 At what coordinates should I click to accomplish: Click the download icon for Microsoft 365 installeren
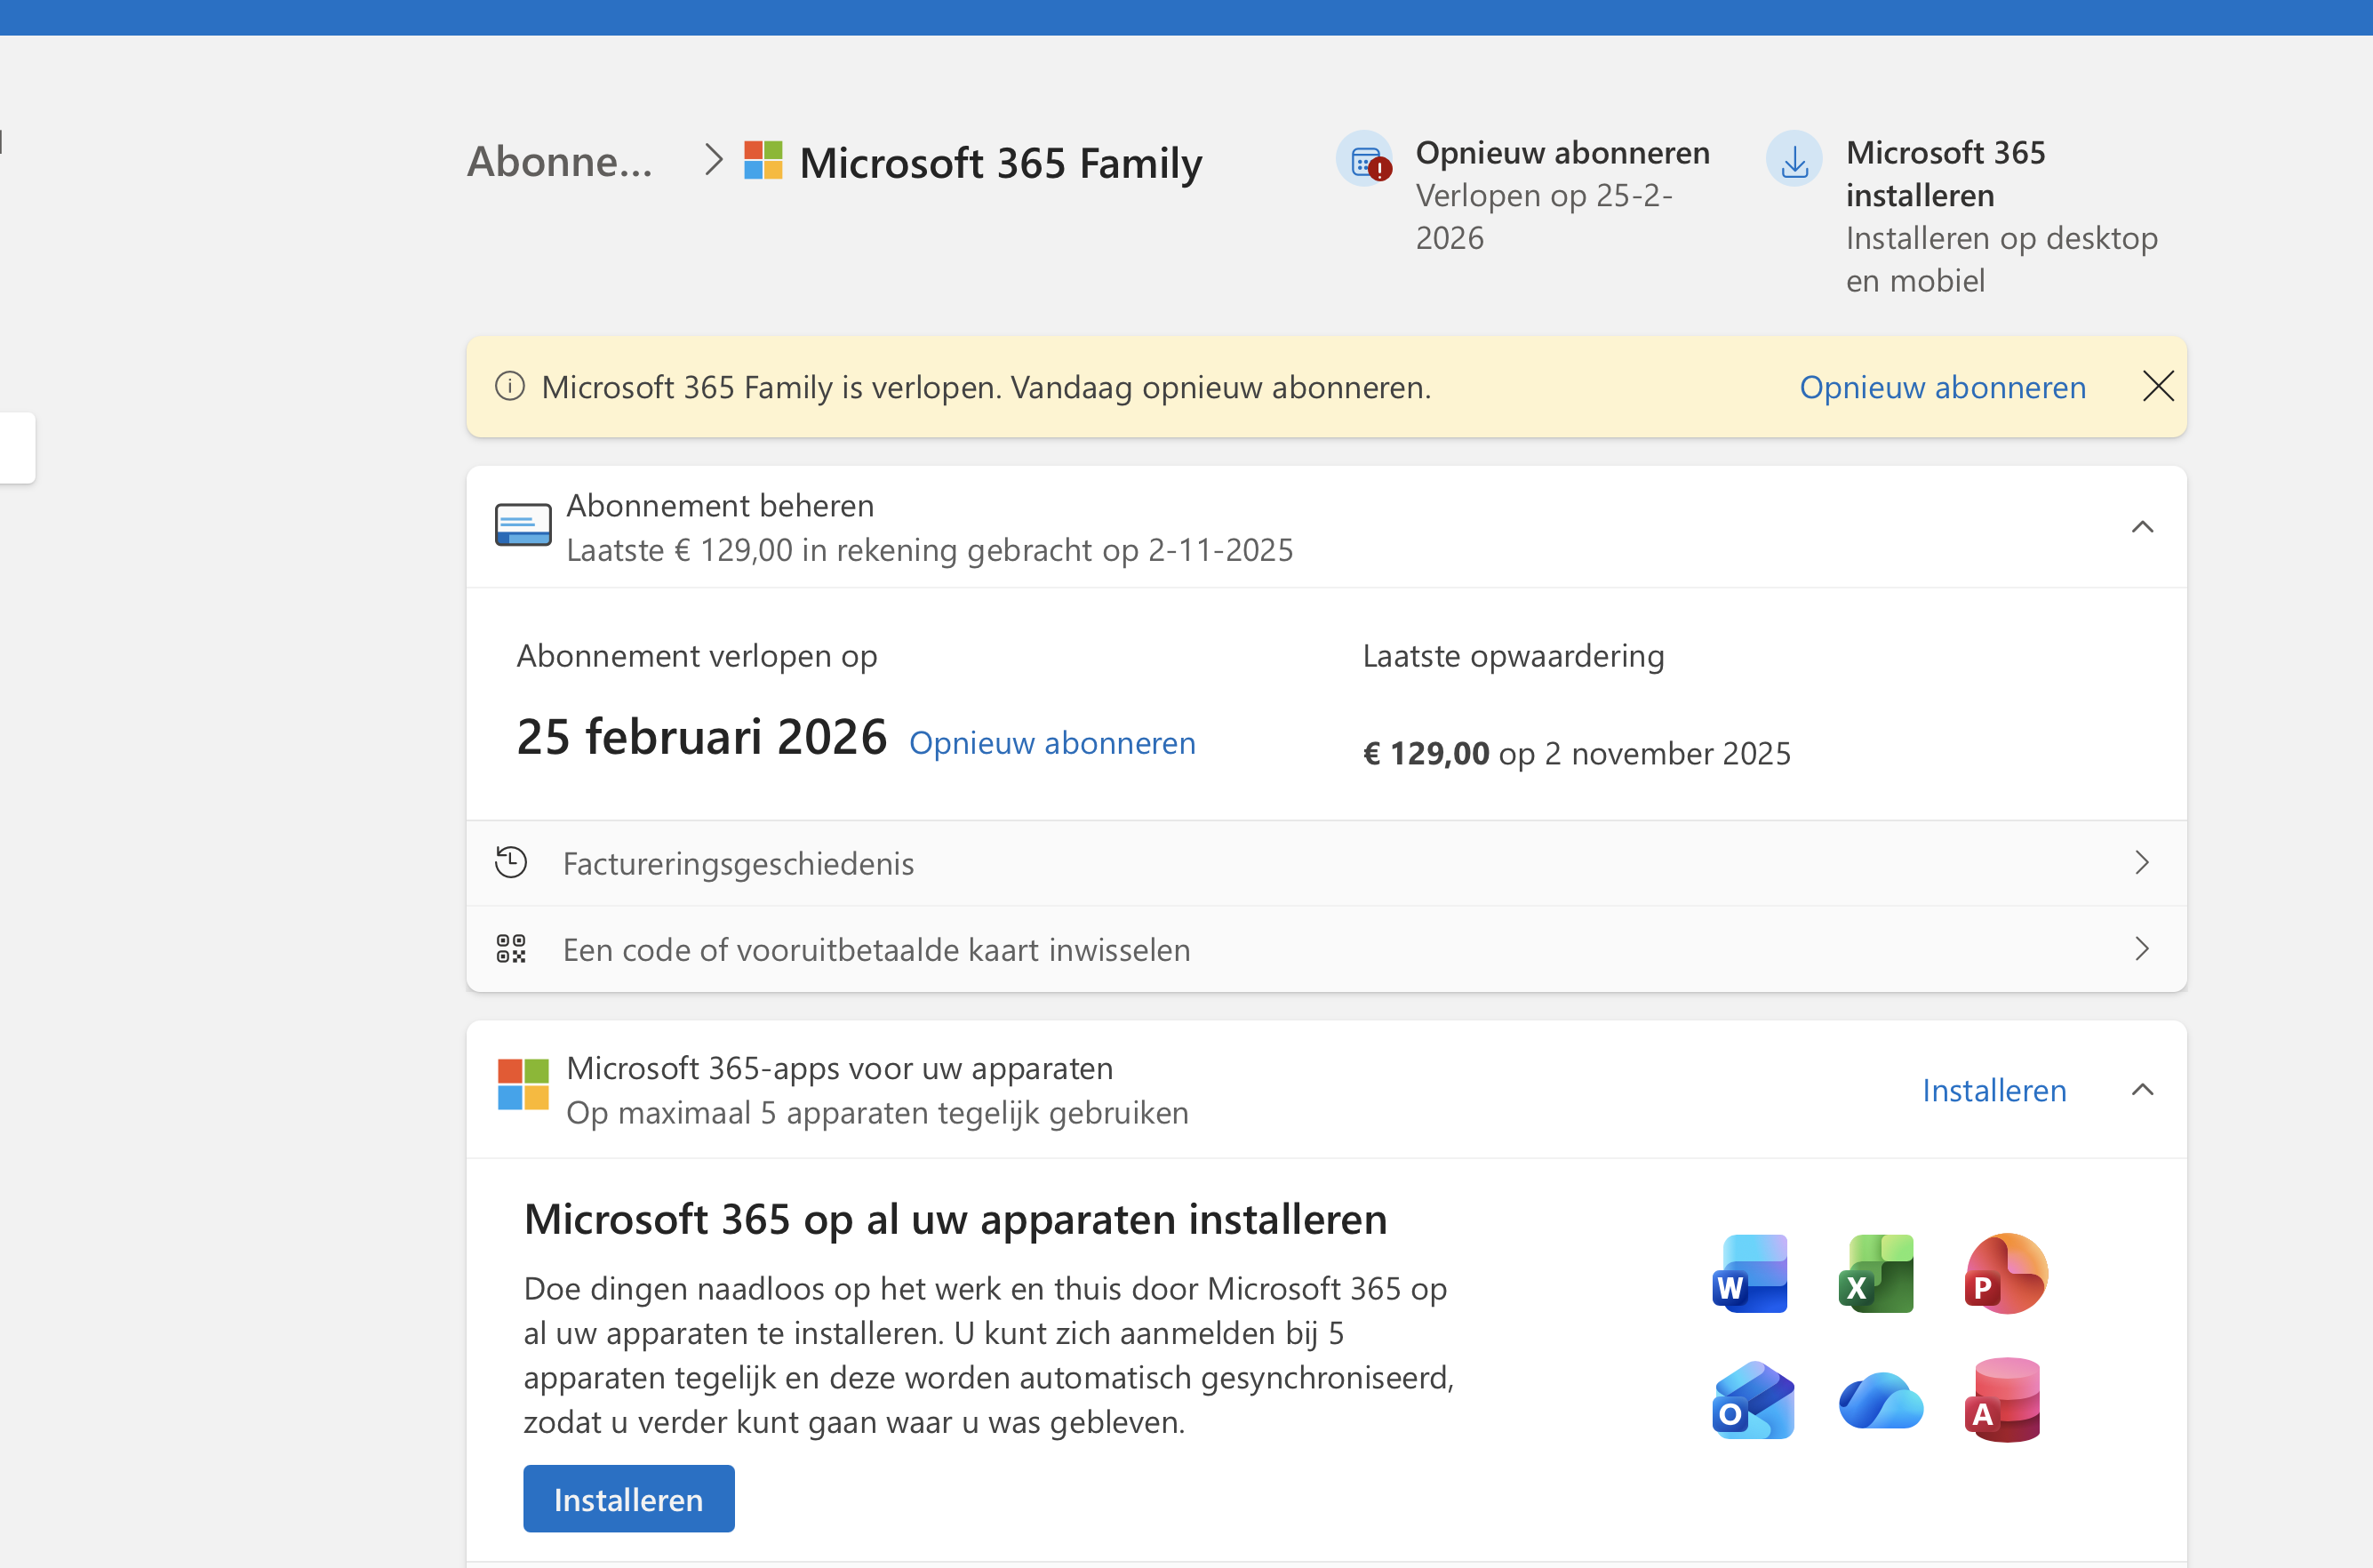pos(1794,159)
